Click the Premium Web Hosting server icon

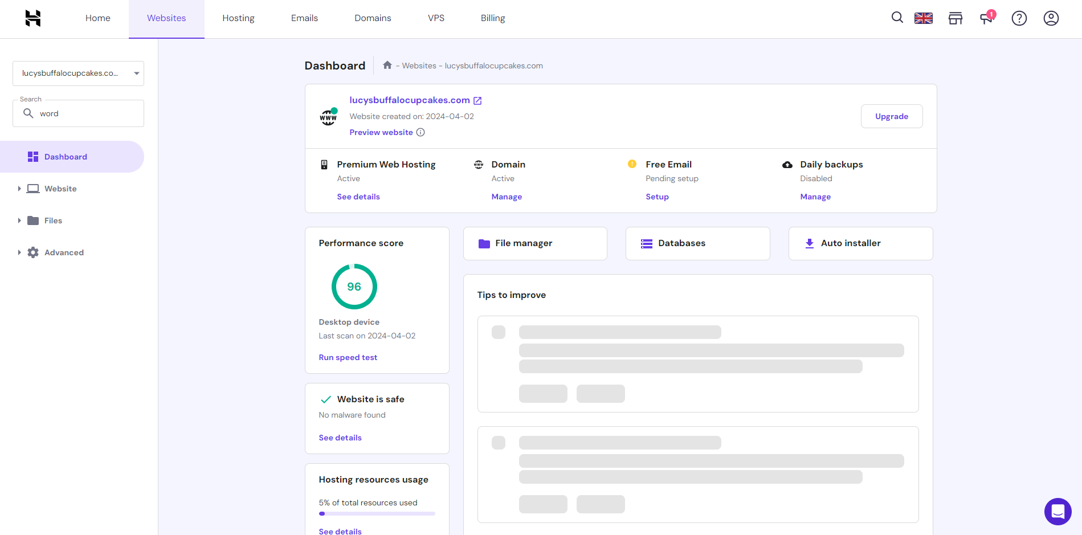click(324, 165)
